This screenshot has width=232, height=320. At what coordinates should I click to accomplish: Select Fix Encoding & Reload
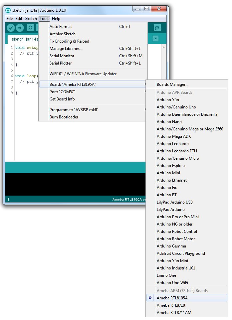point(93,41)
